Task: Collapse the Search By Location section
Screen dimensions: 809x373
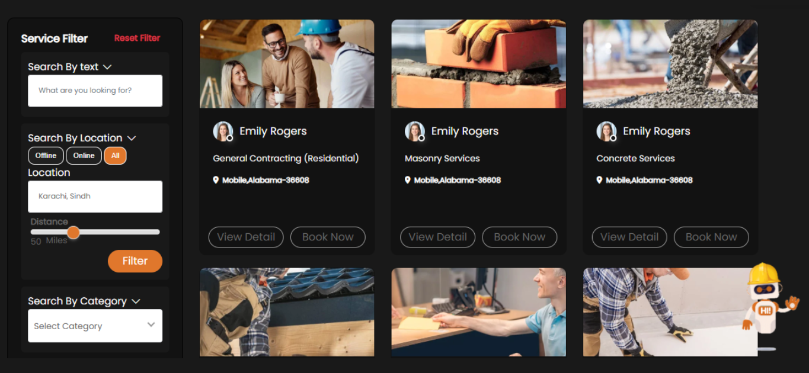Action: (x=132, y=138)
